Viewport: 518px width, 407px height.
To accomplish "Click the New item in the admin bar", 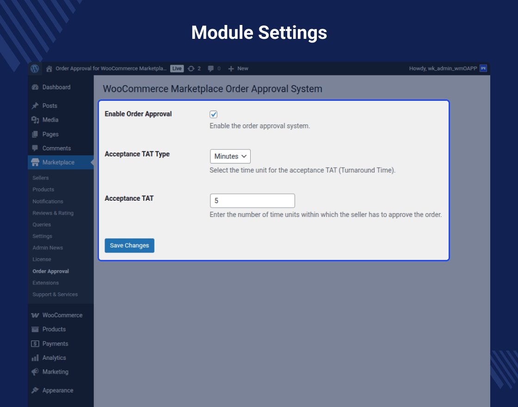I will (238, 68).
